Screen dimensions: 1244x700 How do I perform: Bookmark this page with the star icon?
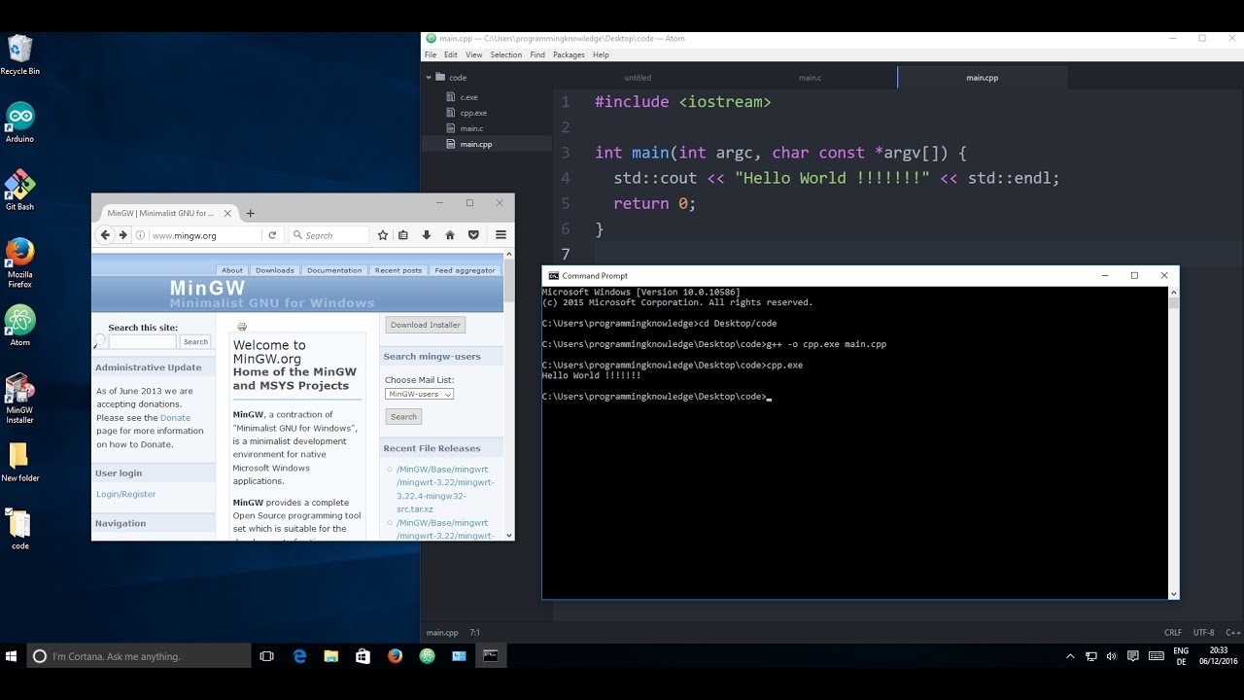point(383,235)
